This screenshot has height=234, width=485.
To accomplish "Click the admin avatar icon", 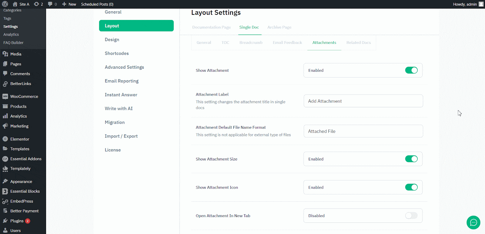I will [x=481, y=4].
